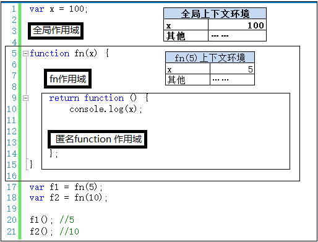The width and height of the screenshot is (318, 242).
Task: Click the 'f1();' call statement
Action: 41,220
